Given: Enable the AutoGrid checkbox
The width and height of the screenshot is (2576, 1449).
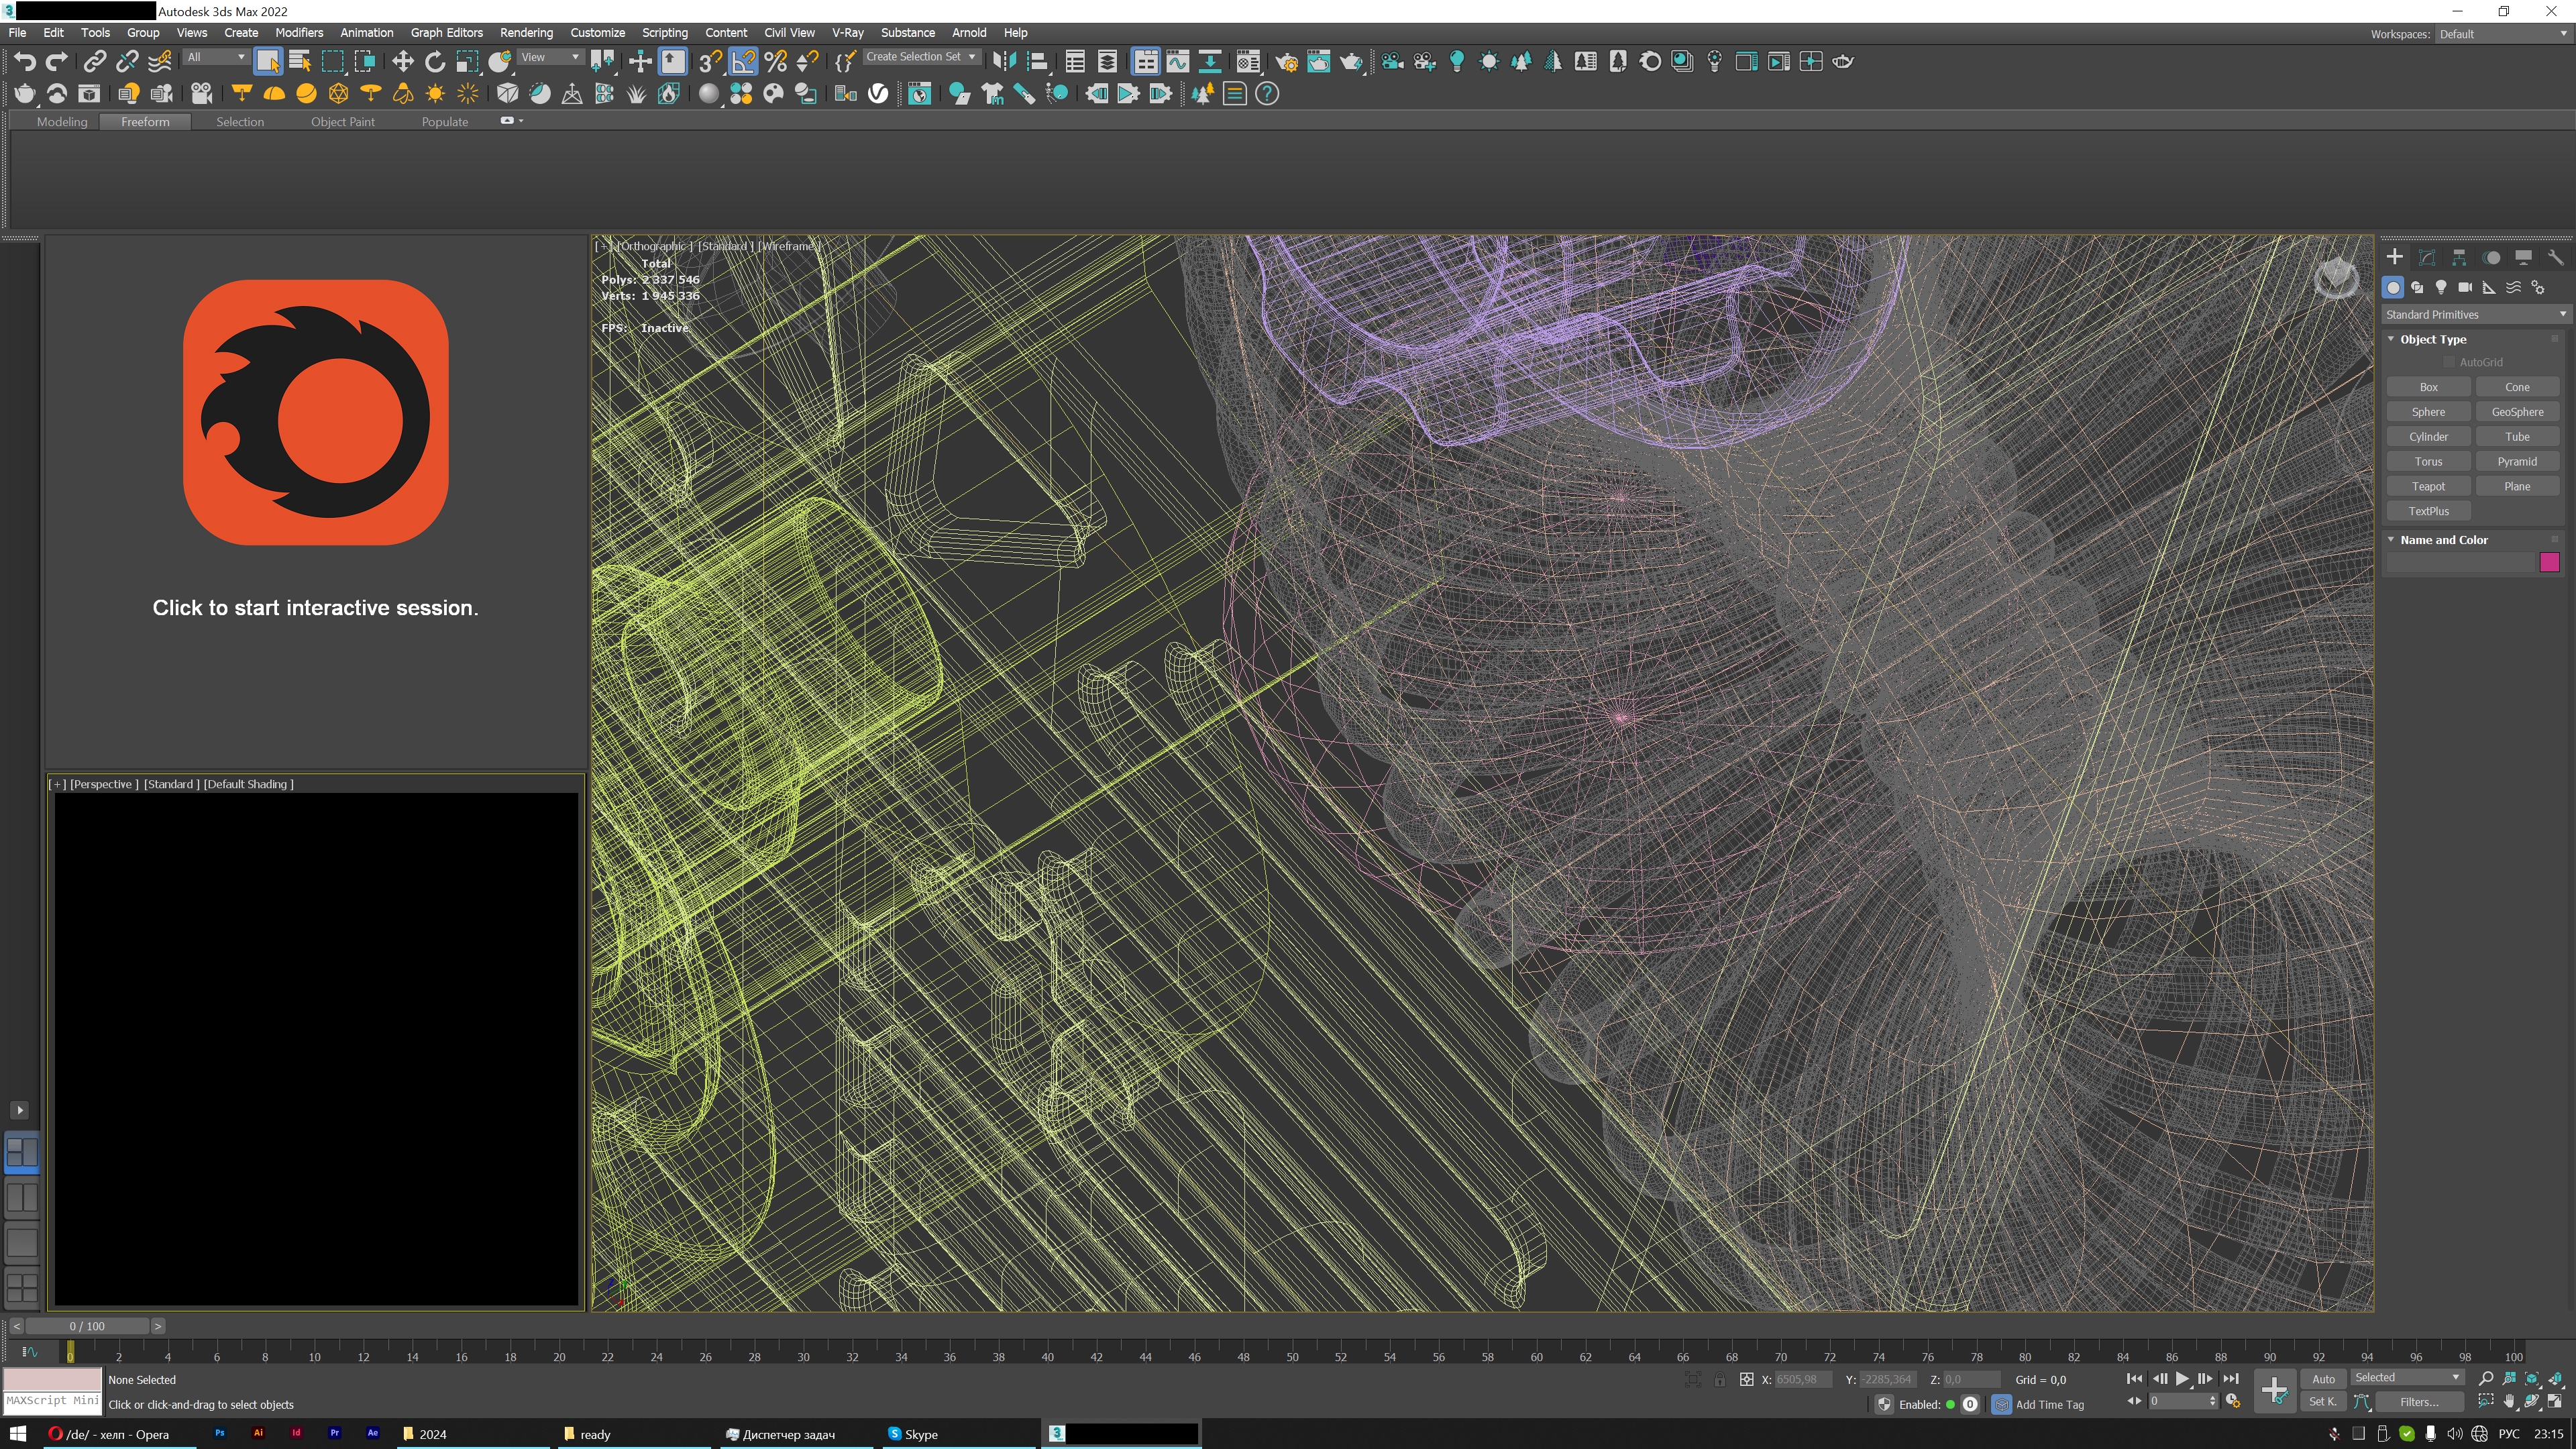Looking at the screenshot, I should click(x=2449, y=362).
